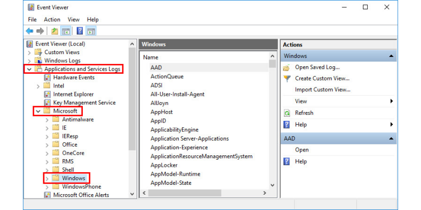
Task: Click Create Custom View... action
Action: (x=322, y=79)
